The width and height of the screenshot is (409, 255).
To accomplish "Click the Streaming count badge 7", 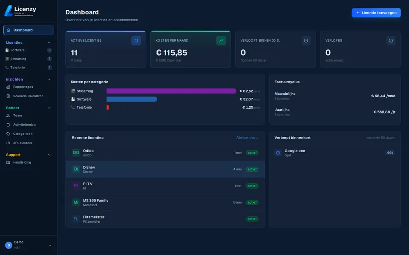I will click(x=49, y=59).
